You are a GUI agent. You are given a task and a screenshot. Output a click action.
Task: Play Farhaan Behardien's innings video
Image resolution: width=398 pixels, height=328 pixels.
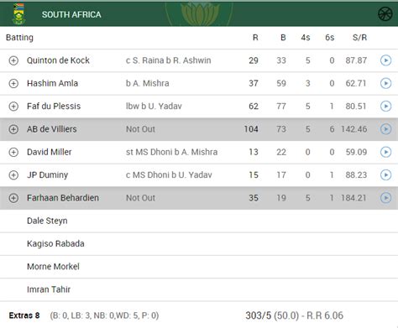click(385, 198)
